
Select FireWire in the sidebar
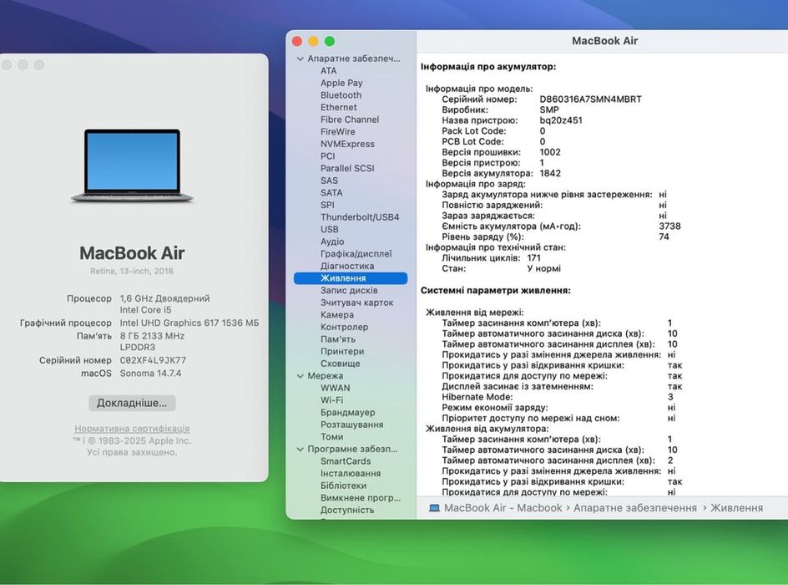coord(338,132)
